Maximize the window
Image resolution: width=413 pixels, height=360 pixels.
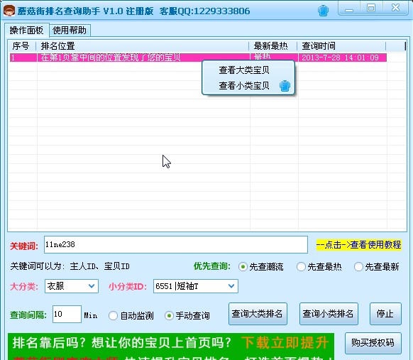point(371,9)
